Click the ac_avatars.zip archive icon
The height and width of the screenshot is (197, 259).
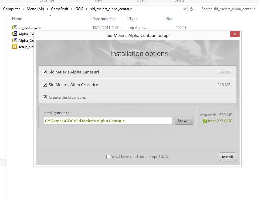point(15,27)
